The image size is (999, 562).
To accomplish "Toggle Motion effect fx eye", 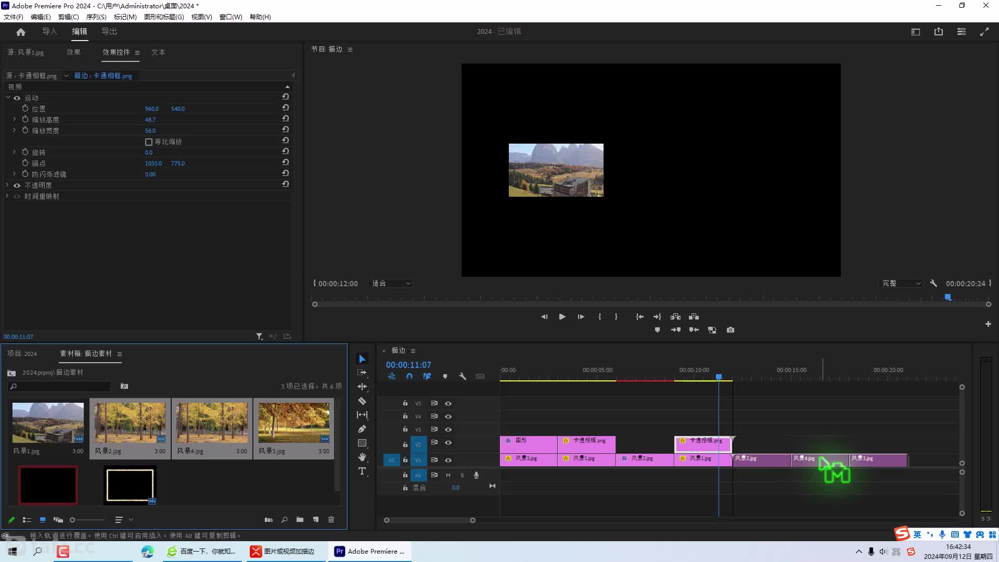I will [17, 98].
